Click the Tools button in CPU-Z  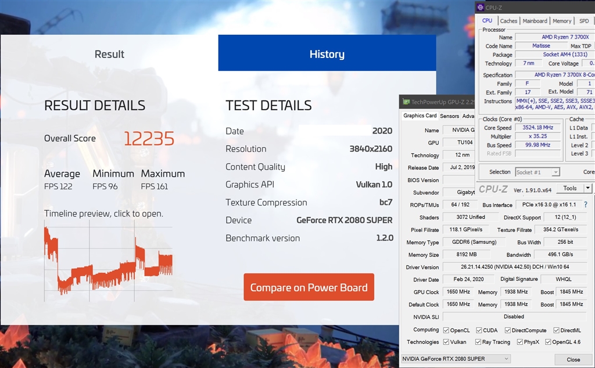click(570, 188)
